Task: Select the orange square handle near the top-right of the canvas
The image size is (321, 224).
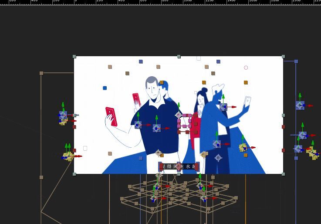Action: pos(246,82)
